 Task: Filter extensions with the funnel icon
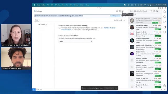[x=151, y=11]
